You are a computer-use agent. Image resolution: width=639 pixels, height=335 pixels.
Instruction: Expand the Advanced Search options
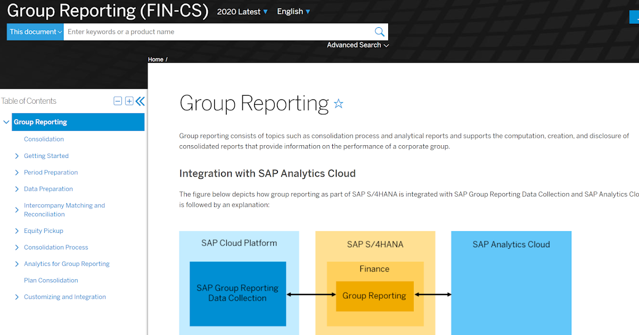[357, 45]
